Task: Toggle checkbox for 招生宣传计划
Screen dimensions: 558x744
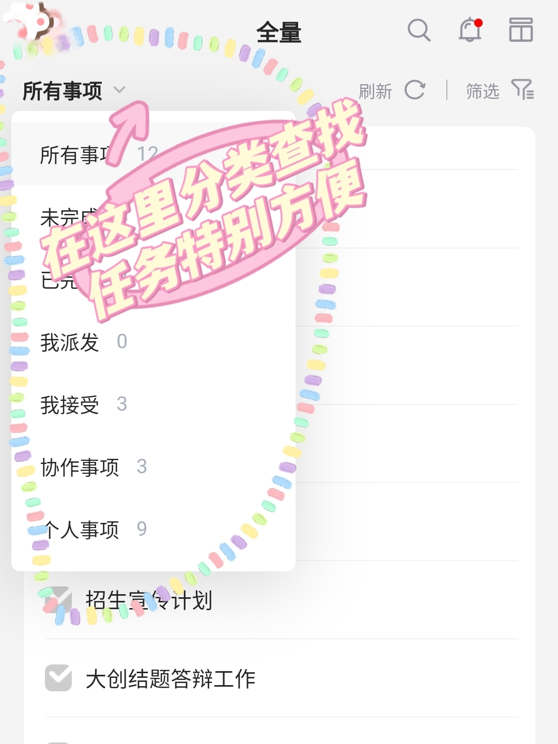Action: coord(58,600)
